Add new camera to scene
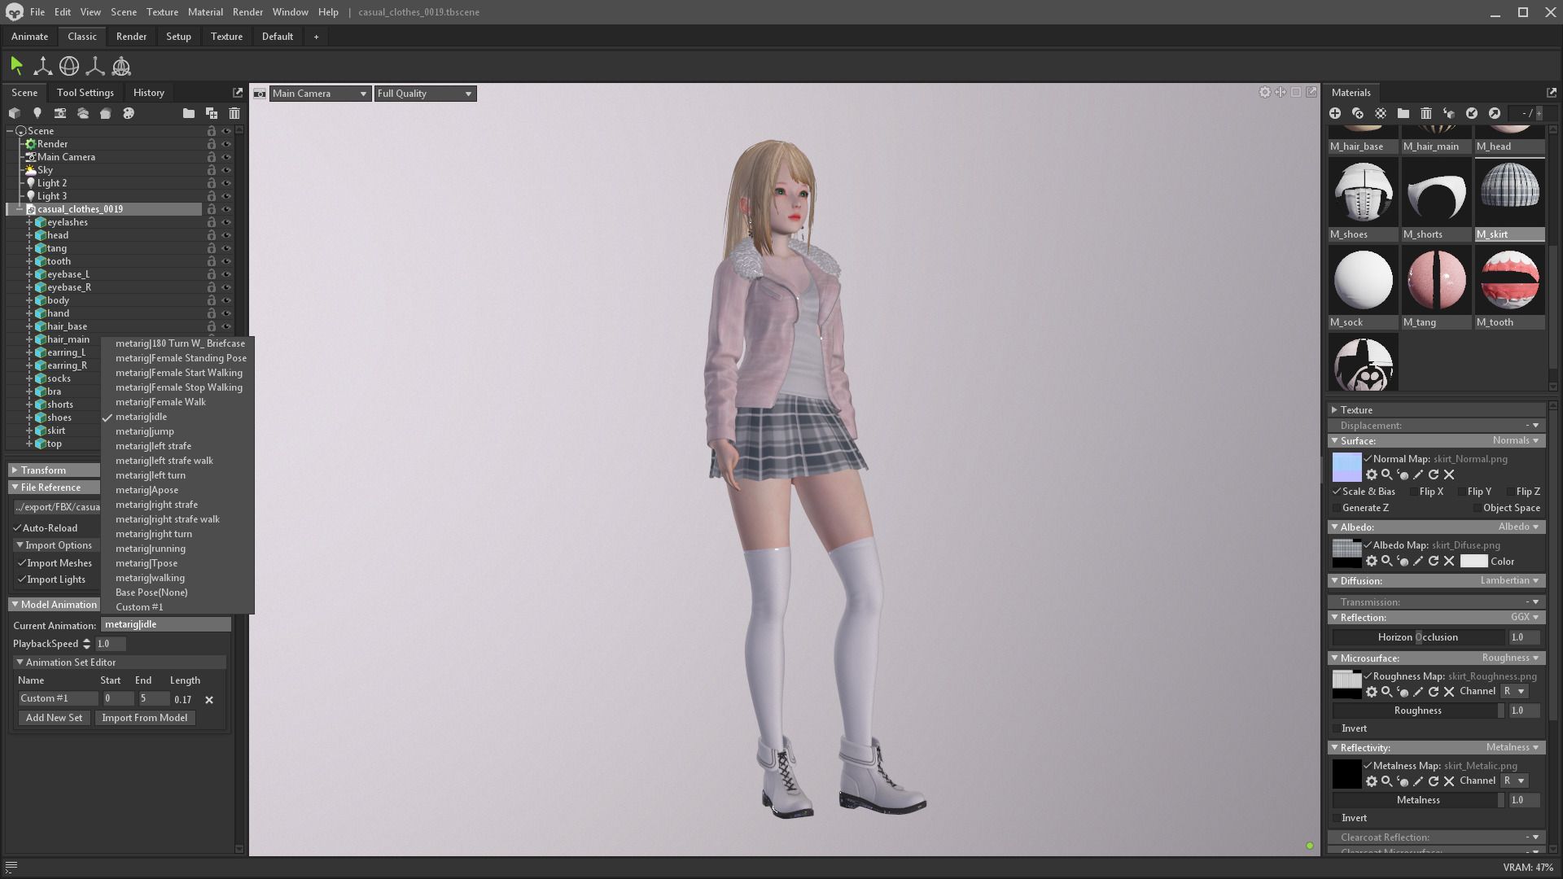Screen dimensions: 1563x879 pos(59,114)
